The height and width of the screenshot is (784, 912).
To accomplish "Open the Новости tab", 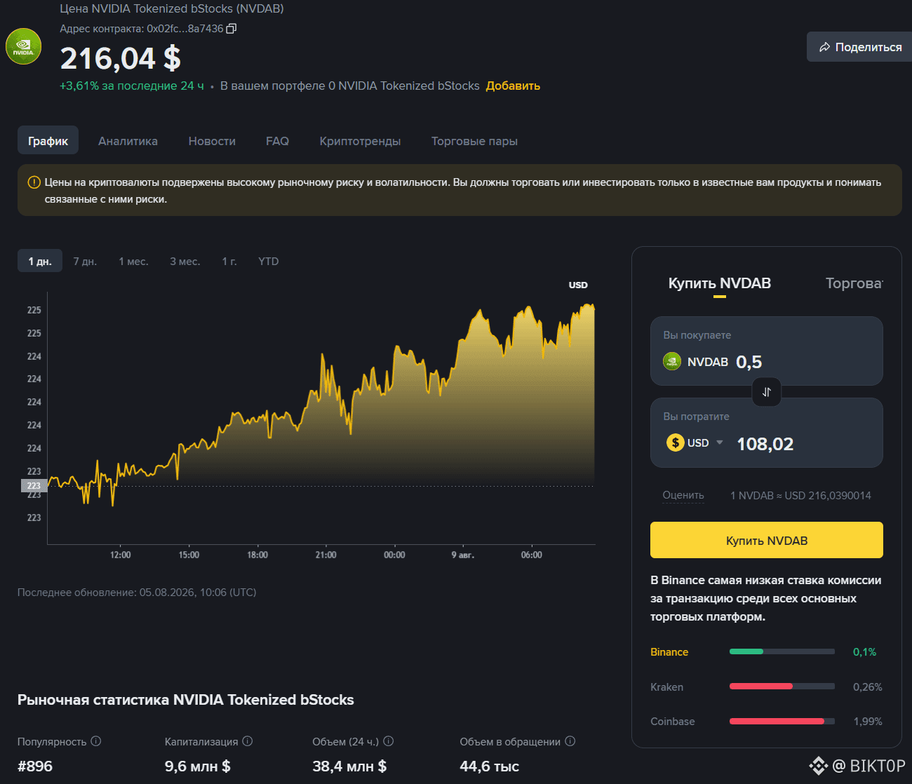I will point(212,141).
